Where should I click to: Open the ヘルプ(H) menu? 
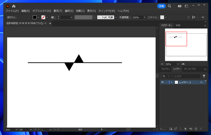coord(123,11)
